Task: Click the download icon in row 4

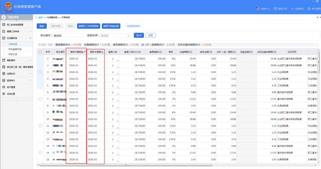Action: coord(118,80)
